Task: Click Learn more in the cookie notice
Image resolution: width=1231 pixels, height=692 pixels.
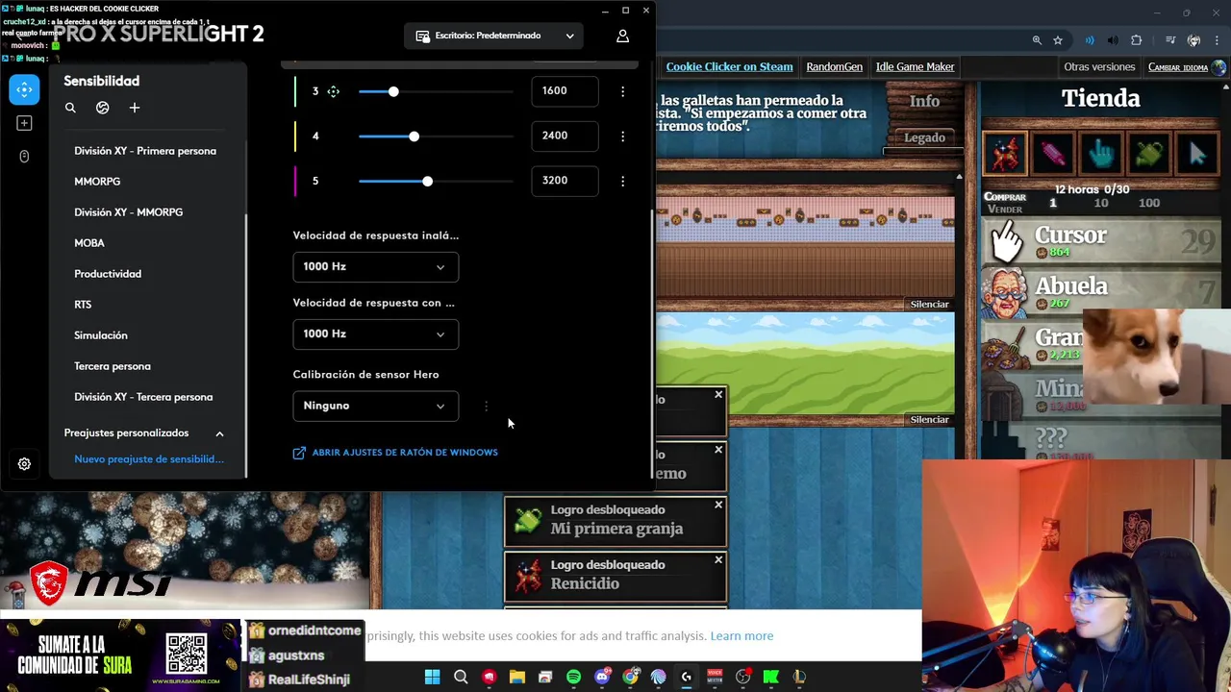Action: point(741,635)
